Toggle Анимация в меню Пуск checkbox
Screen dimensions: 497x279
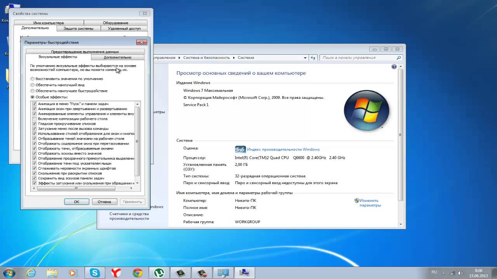[35, 104]
